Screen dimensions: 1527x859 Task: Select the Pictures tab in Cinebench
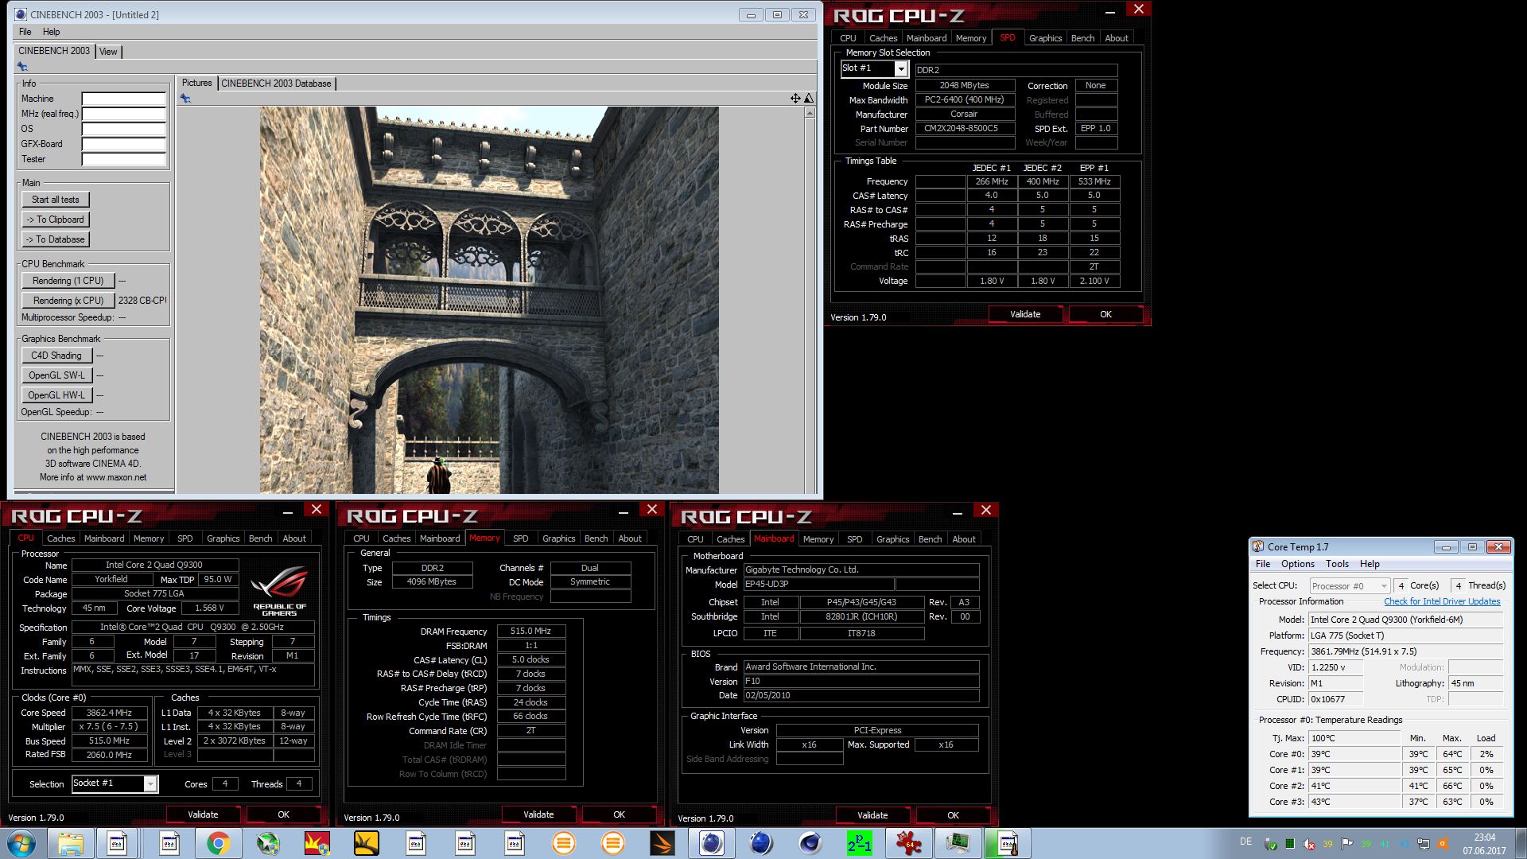[196, 83]
